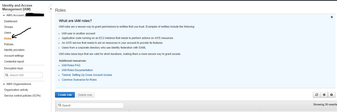337x112 pixels.
Task: Click the refresh roles icon button
Action: click(x=316, y=95)
